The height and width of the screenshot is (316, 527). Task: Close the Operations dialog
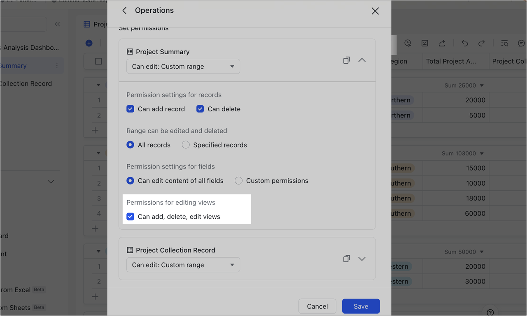point(375,11)
